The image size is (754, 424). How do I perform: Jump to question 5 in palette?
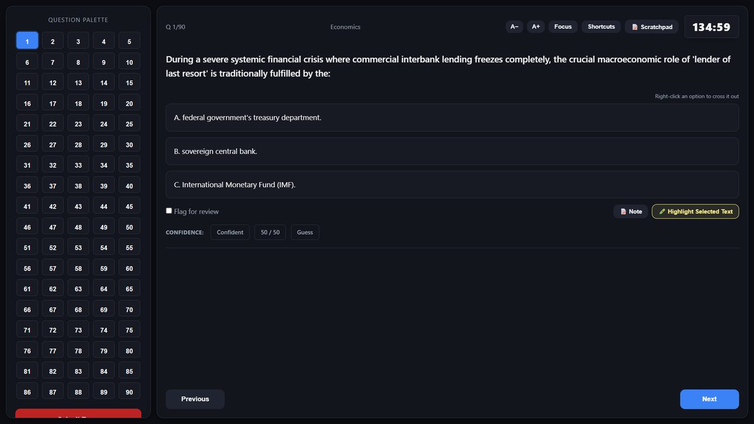(130, 41)
